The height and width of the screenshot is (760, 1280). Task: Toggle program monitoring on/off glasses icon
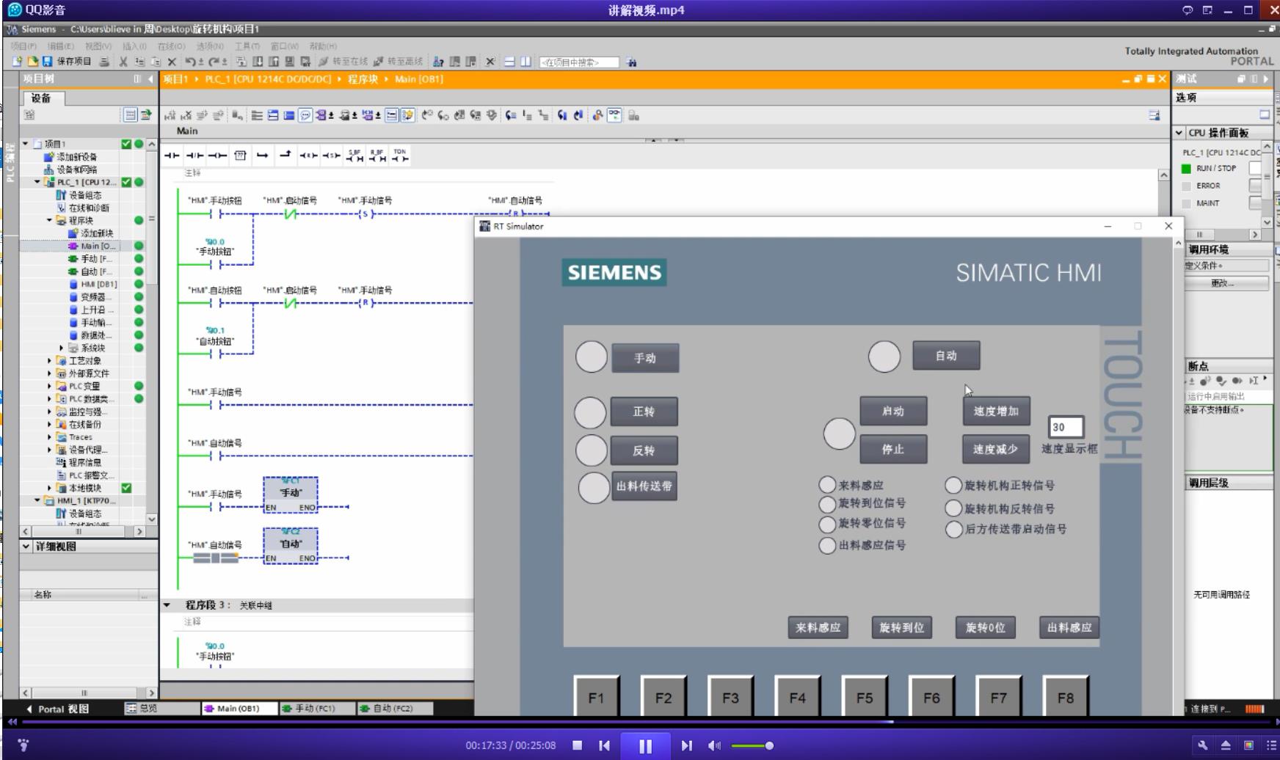coord(614,115)
